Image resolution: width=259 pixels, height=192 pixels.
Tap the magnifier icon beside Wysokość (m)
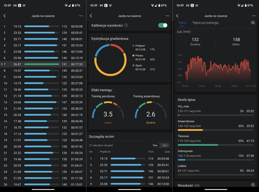(x=253, y=185)
